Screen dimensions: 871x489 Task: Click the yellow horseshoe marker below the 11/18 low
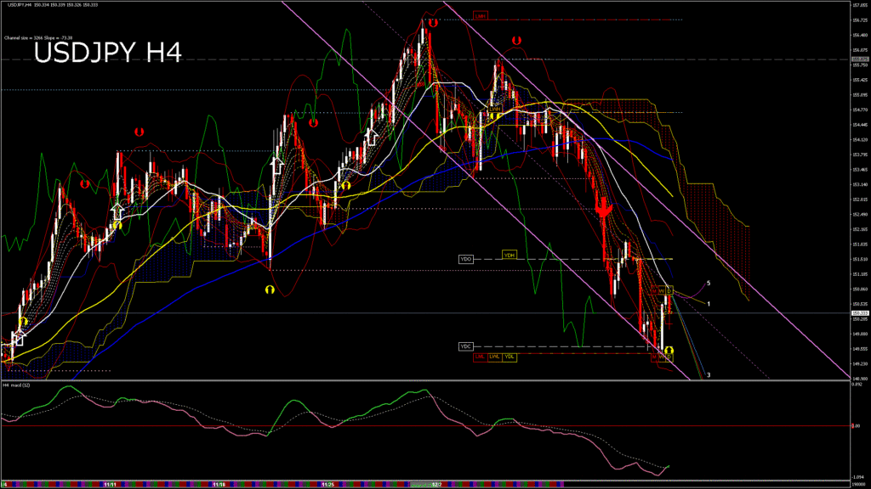pos(269,289)
